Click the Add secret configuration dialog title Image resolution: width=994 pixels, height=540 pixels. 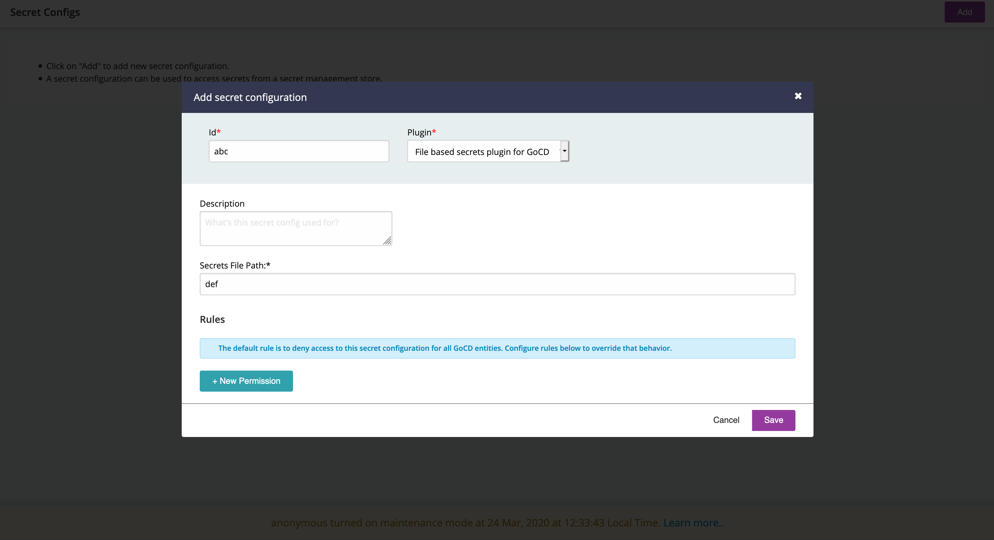(x=250, y=97)
